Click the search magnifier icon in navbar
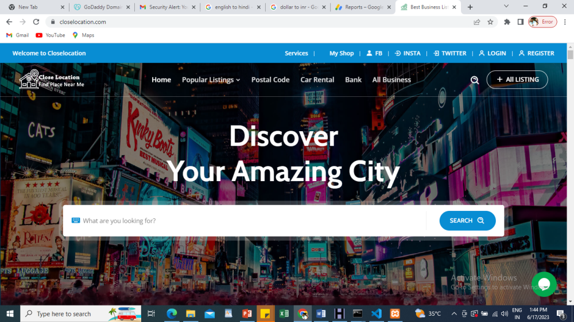Image resolution: width=574 pixels, height=322 pixels. pyautogui.click(x=475, y=80)
